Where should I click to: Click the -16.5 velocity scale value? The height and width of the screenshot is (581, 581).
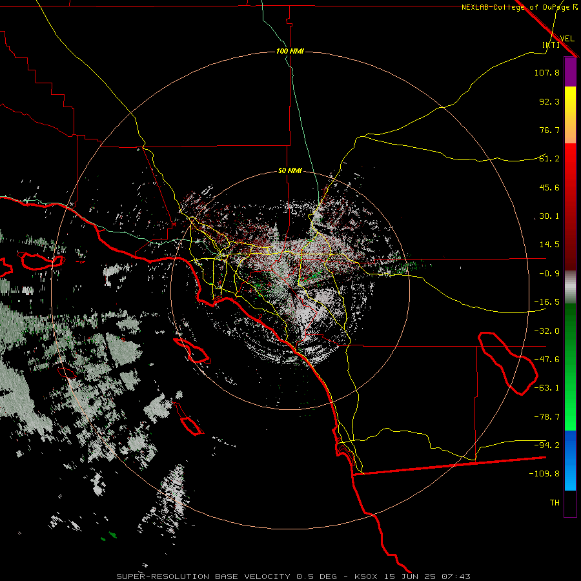pyautogui.click(x=547, y=302)
